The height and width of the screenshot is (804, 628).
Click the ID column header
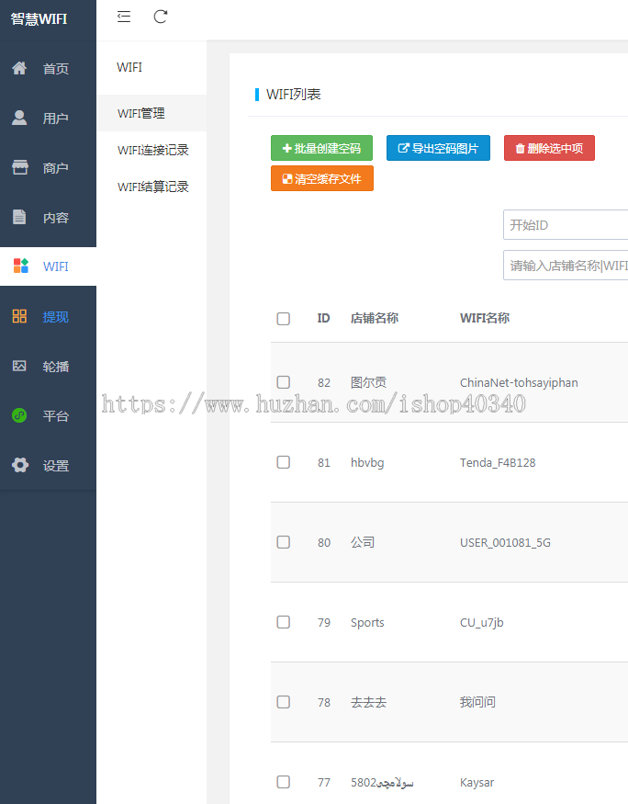coord(323,319)
